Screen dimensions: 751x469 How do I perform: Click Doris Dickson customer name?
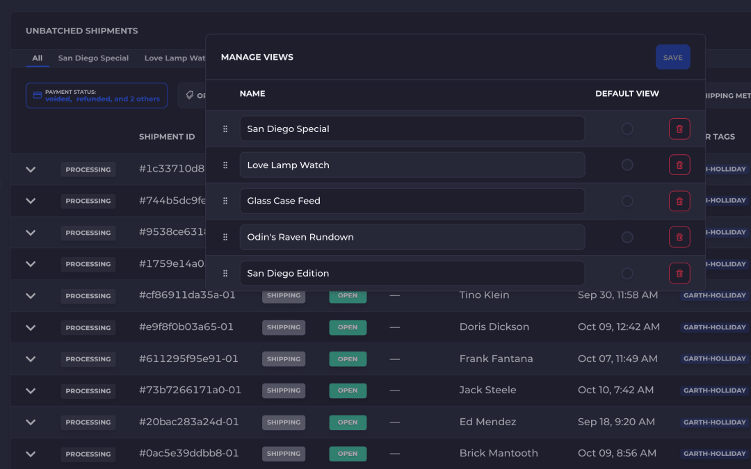pyautogui.click(x=494, y=327)
